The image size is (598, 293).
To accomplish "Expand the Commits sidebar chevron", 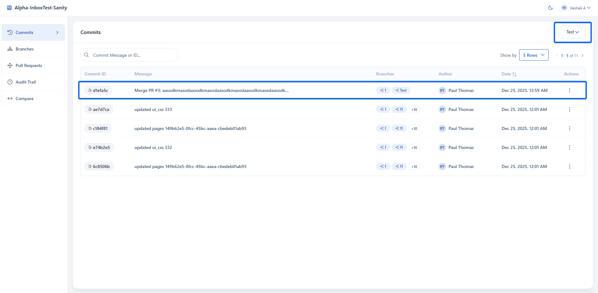I will pyautogui.click(x=57, y=32).
